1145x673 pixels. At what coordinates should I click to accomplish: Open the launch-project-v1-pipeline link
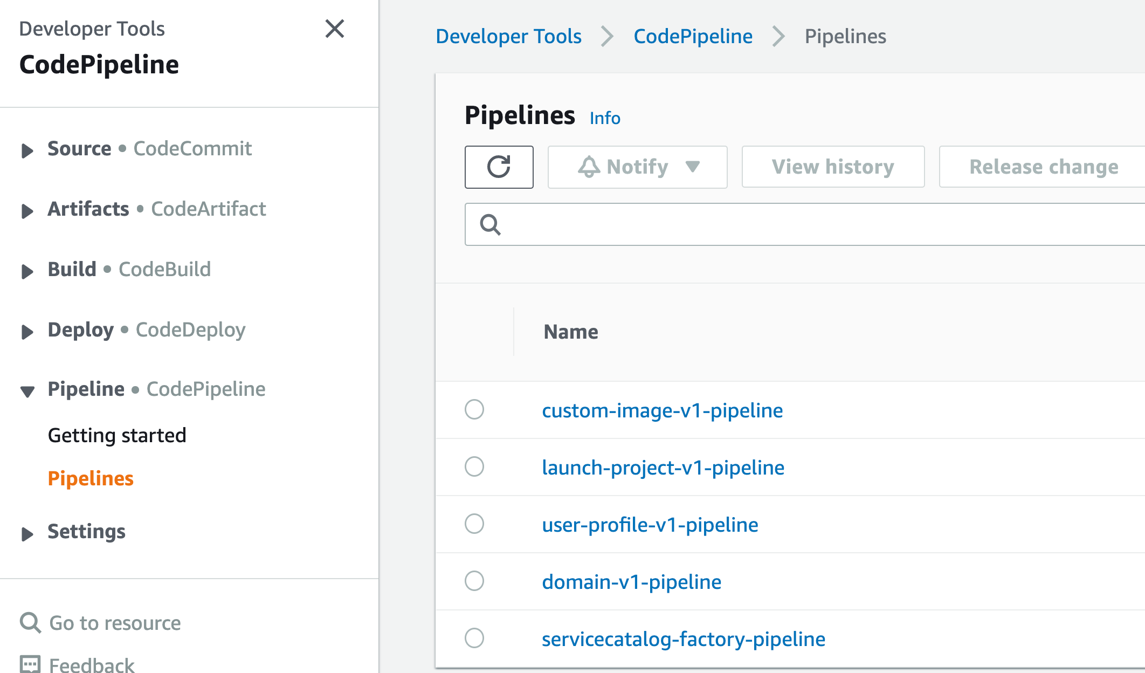pos(663,468)
